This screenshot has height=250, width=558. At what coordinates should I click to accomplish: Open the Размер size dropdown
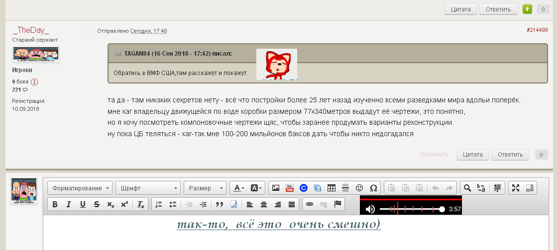(x=205, y=188)
